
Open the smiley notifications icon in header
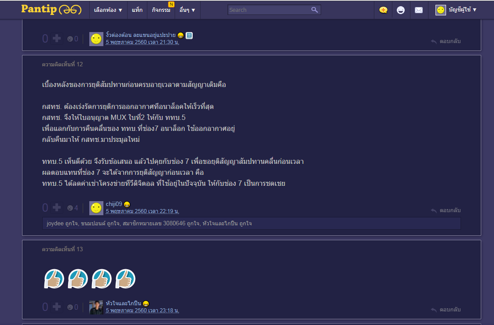point(400,10)
